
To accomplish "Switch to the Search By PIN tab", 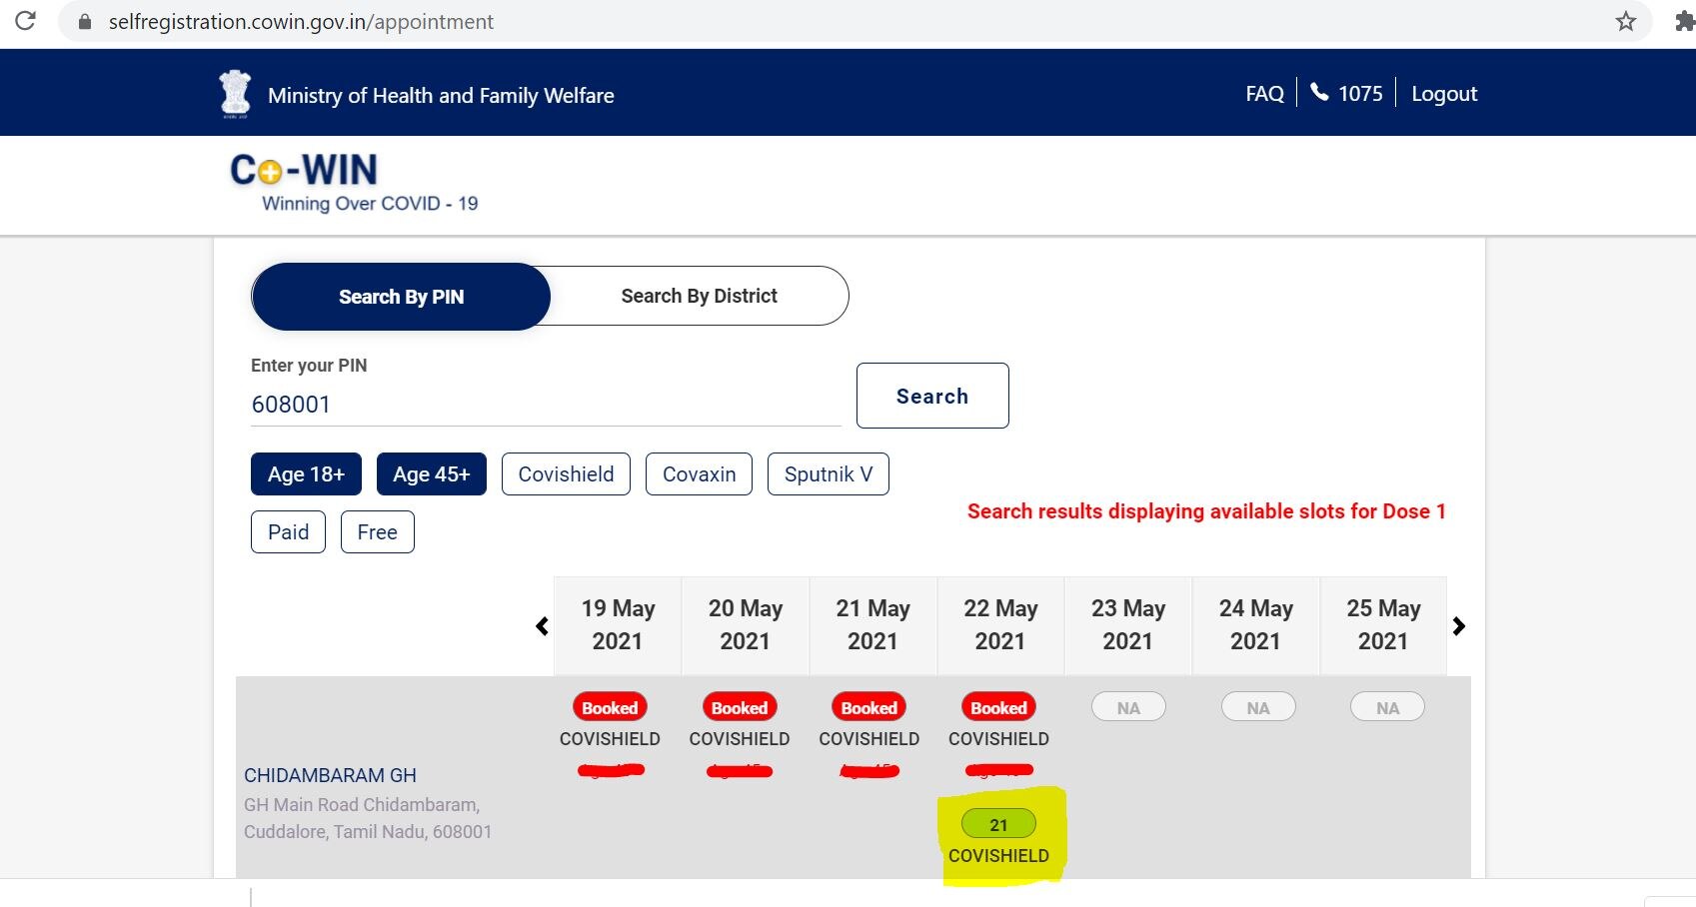I will click(401, 297).
